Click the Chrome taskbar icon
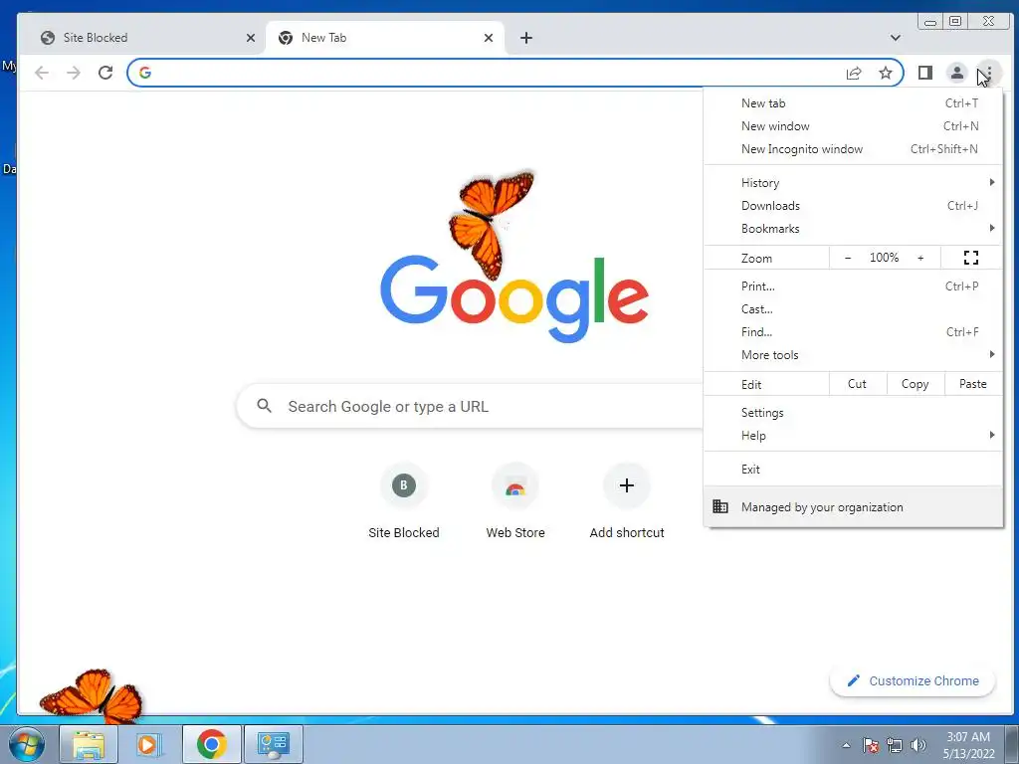 click(212, 744)
